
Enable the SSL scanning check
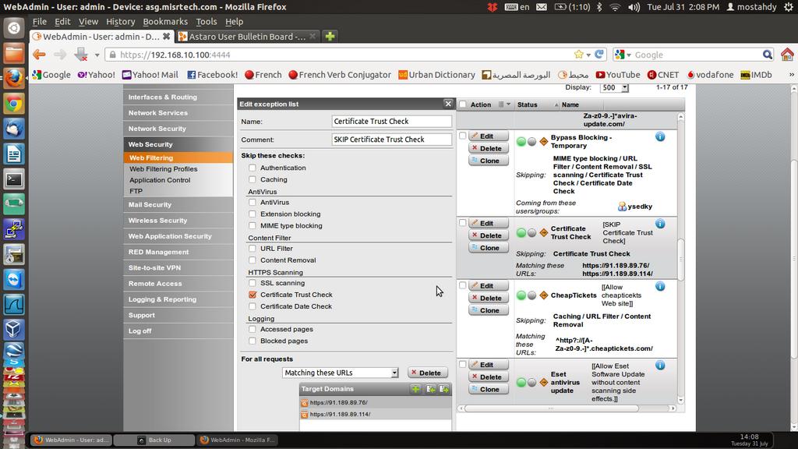252,283
